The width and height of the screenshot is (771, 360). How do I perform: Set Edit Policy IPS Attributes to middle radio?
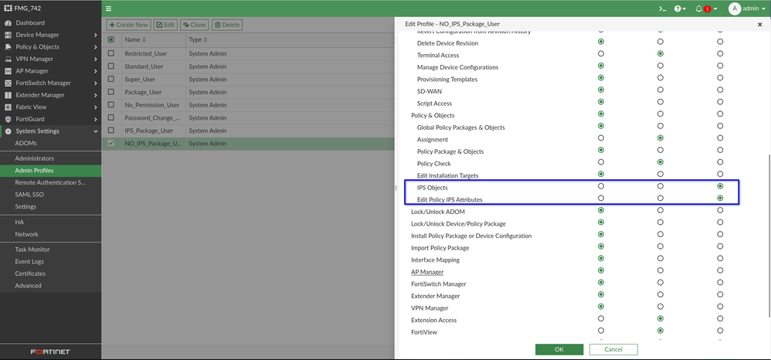click(x=661, y=199)
